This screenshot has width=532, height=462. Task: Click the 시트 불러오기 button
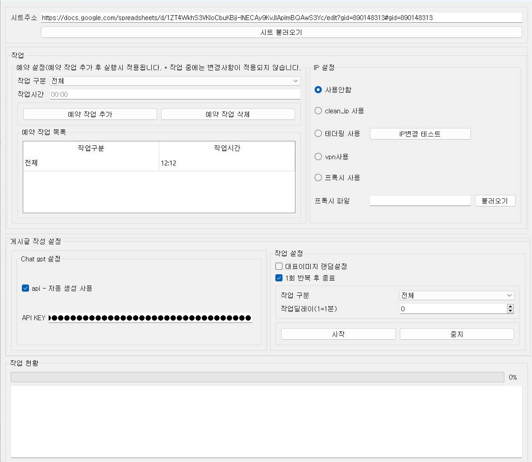pos(281,33)
